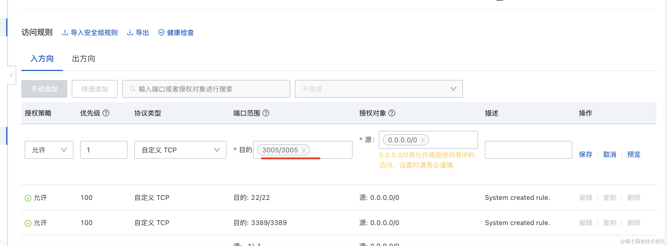Open the health check shield icon
Viewport: 667px width, 246px height.
click(161, 33)
